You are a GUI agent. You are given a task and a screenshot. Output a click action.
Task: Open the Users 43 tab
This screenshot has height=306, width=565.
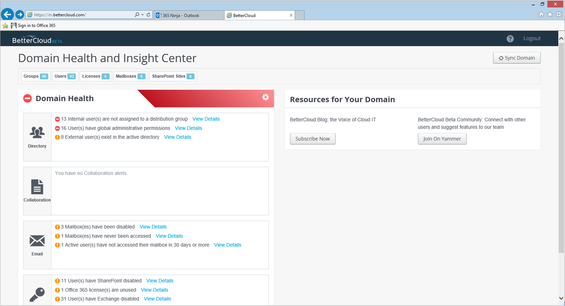(65, 76)
